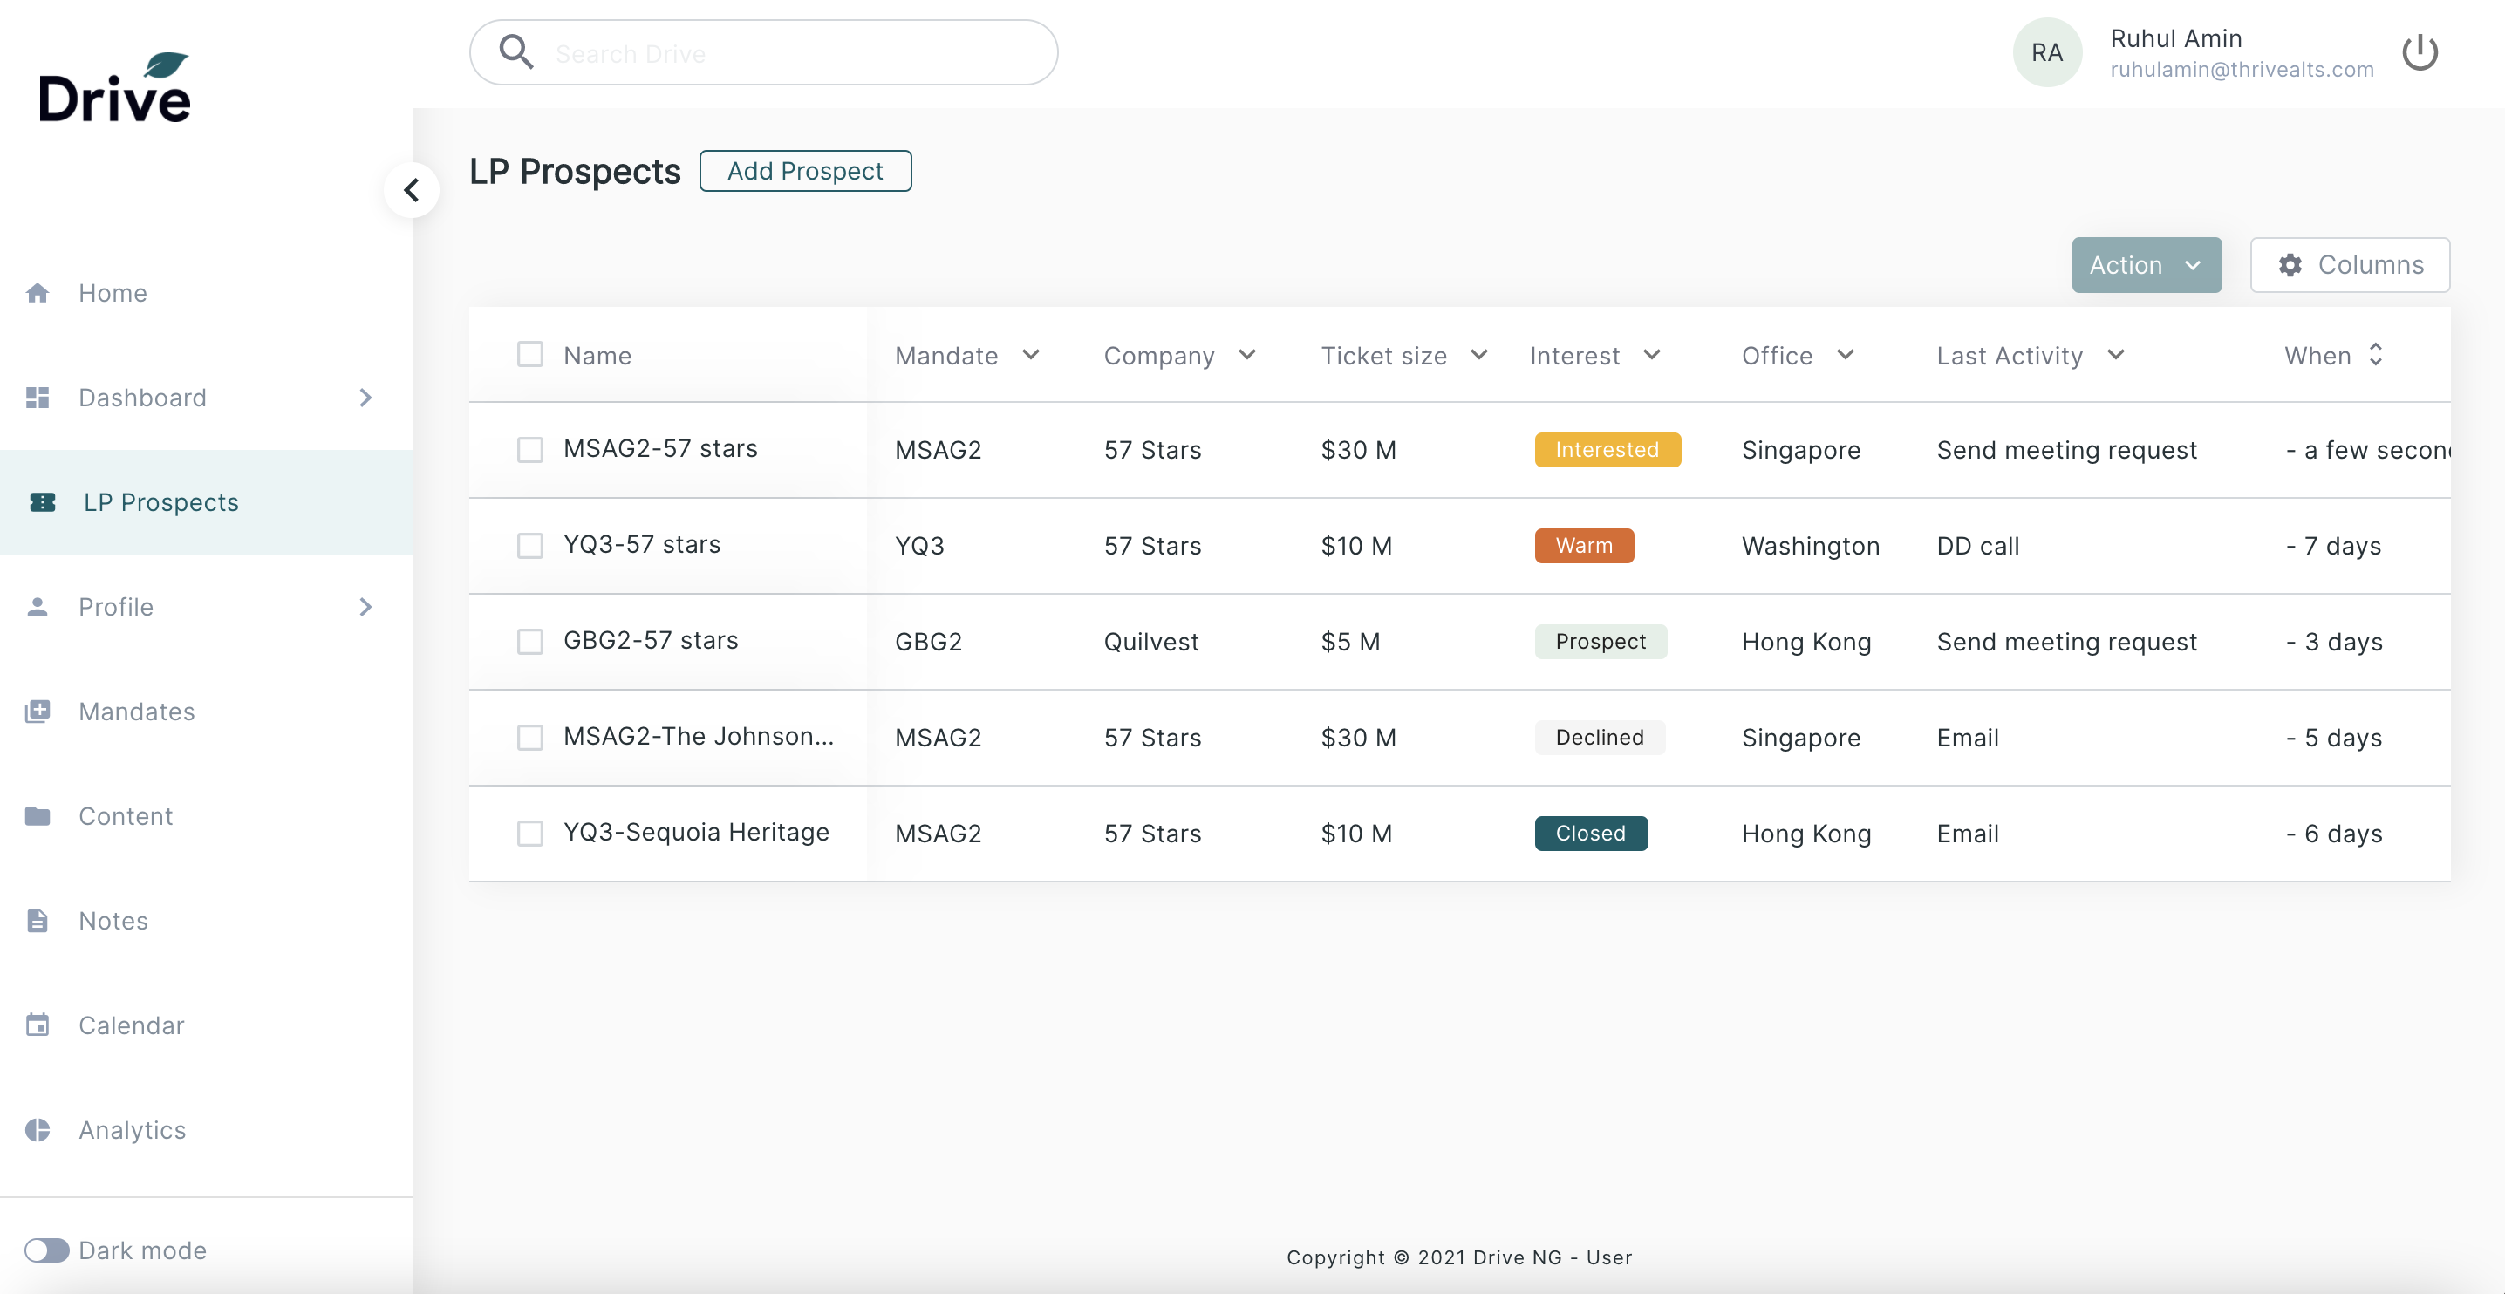Click the Mandates sidebar icon
This screenshot has width=2505, height=1294.
(x=37, y=712)
